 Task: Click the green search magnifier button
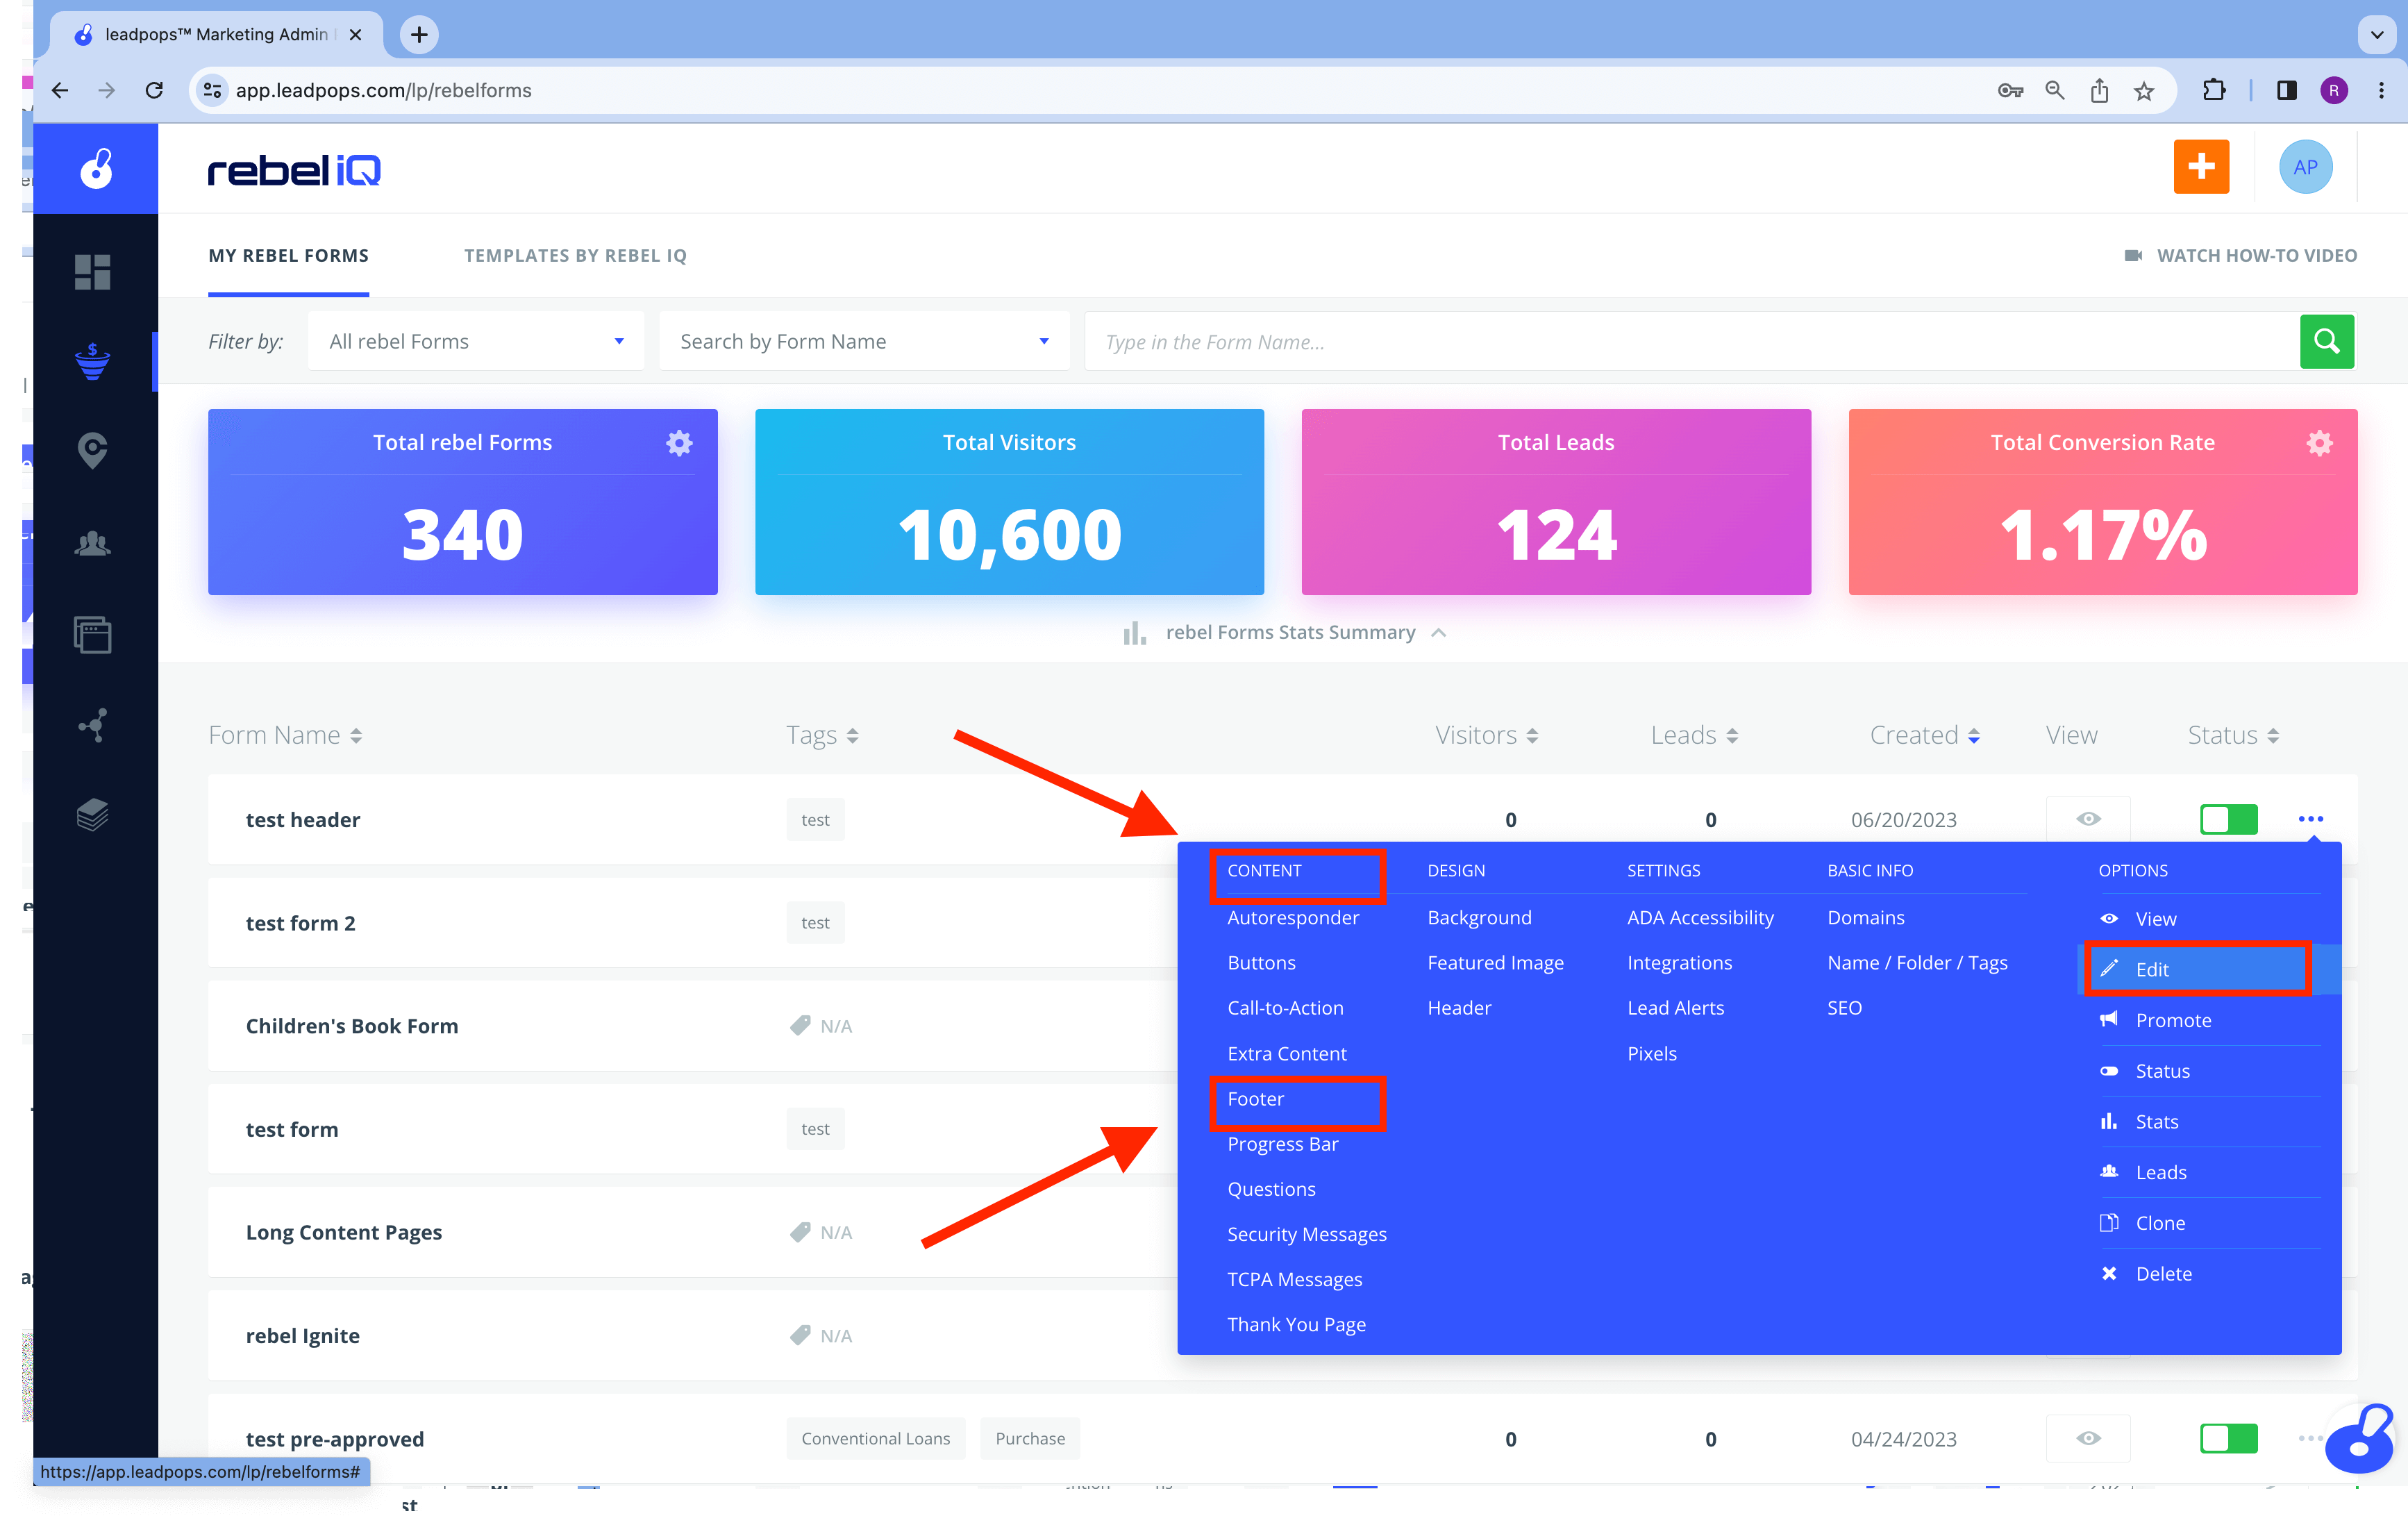click(2326, 342)
